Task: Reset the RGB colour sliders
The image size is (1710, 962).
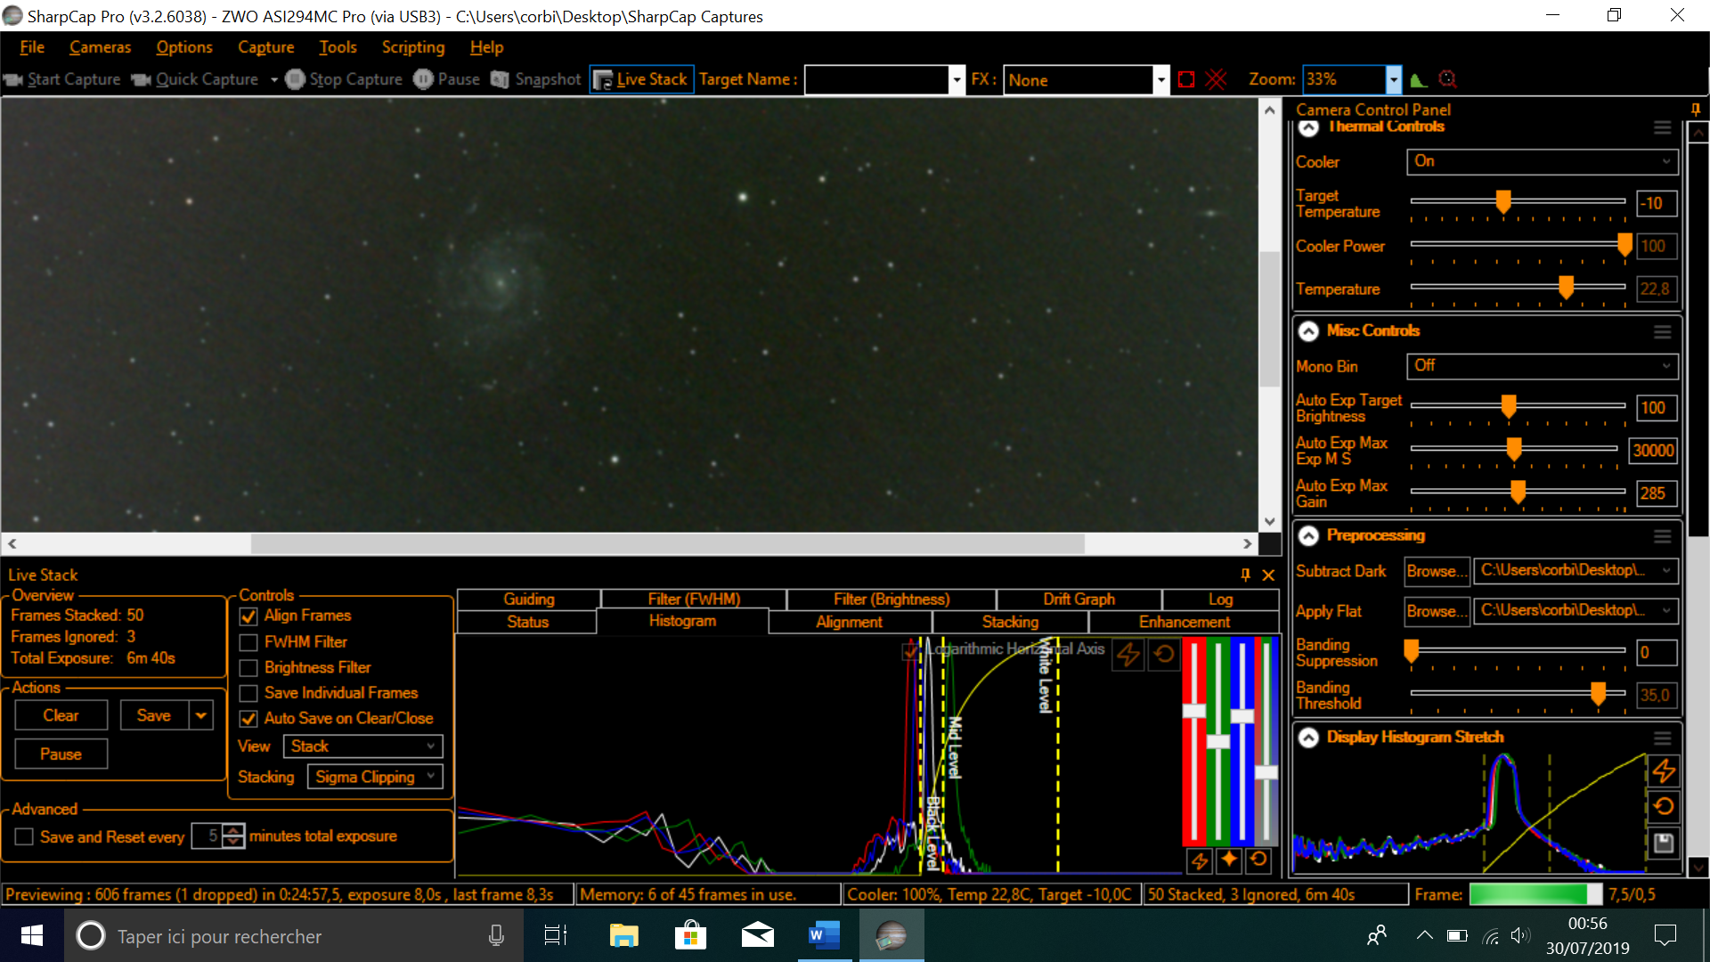Action: (x=1258, y=860)
